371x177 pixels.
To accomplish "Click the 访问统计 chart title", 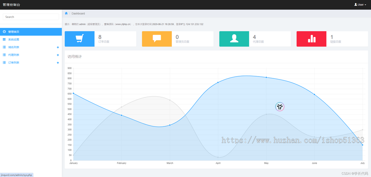I will point(75,57).
